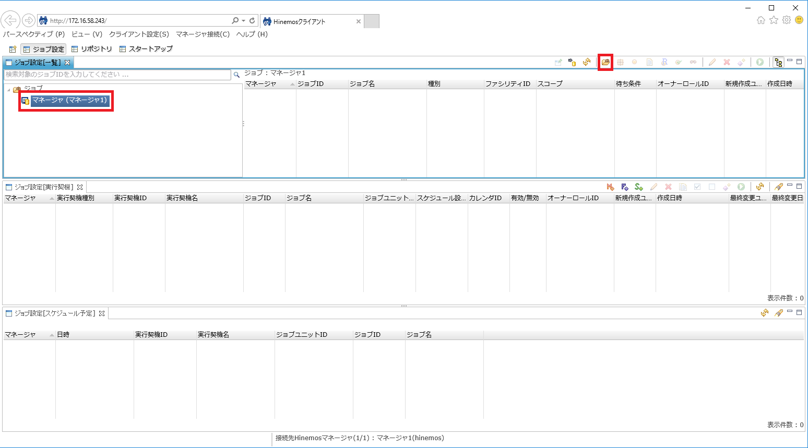The height and width of the screenshot is (448, 808).
Task: Sort job list by ジョブID column
Action: tap(322, 84)
